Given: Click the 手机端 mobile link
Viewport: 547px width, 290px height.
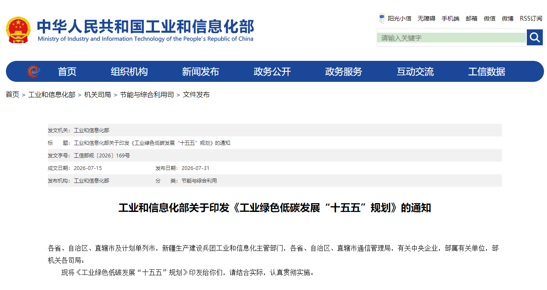Looking at the screenshot, I should point(450,18).
